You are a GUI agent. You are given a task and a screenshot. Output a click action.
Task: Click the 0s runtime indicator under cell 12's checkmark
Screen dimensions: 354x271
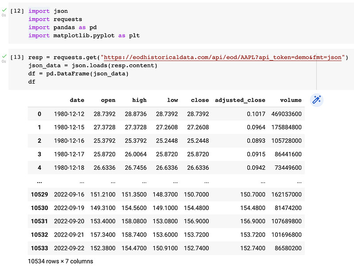click(x=4, y=15)
